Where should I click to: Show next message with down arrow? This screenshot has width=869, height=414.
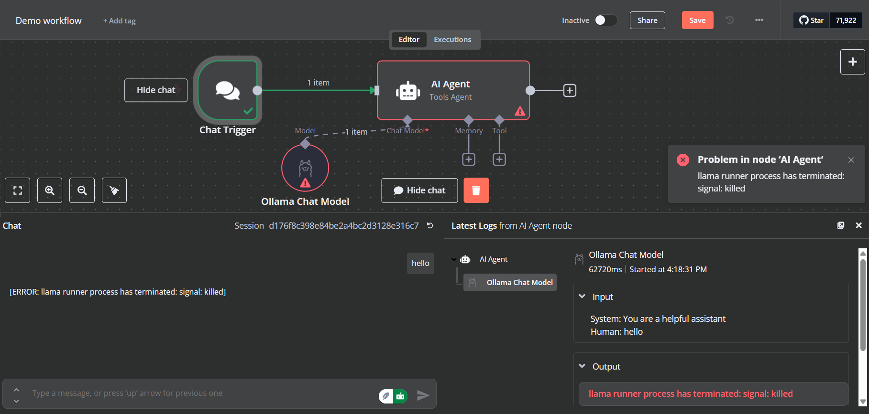coord(16,401)
